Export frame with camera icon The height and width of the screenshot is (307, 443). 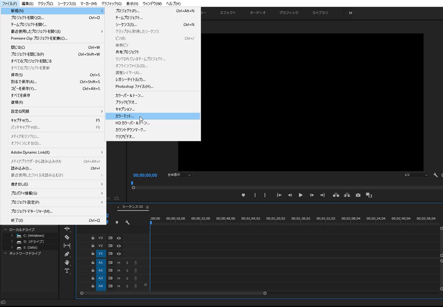[358, 195]
